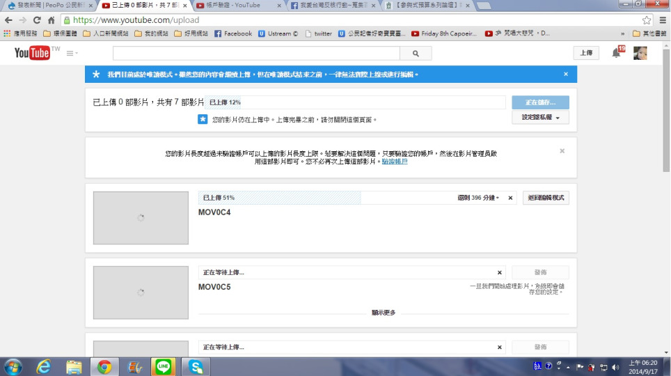Dismiss the blue read-only mode banner

coord(566,74)
